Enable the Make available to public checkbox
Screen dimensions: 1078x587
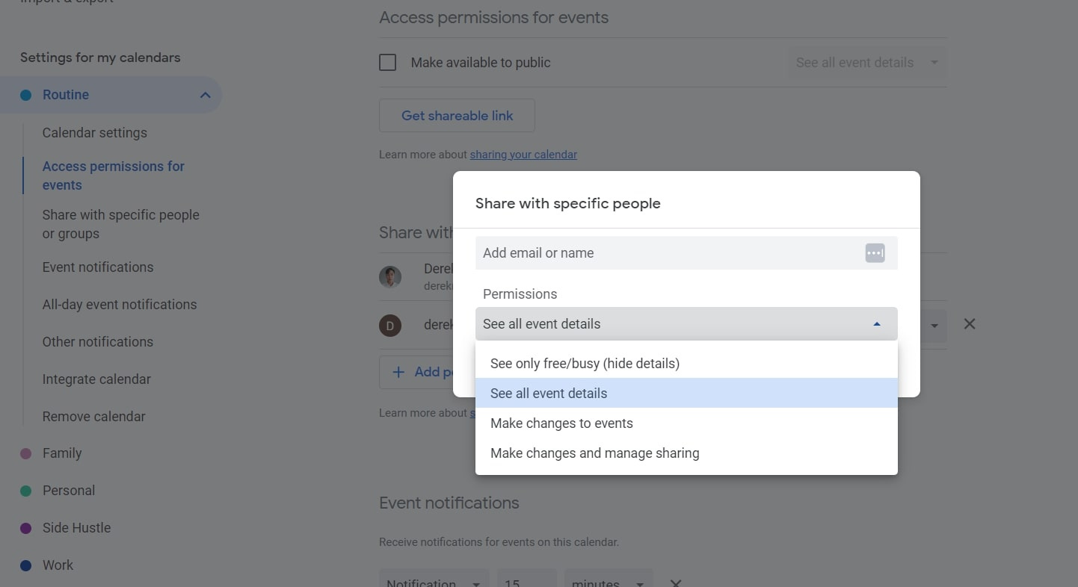(387, 62)
